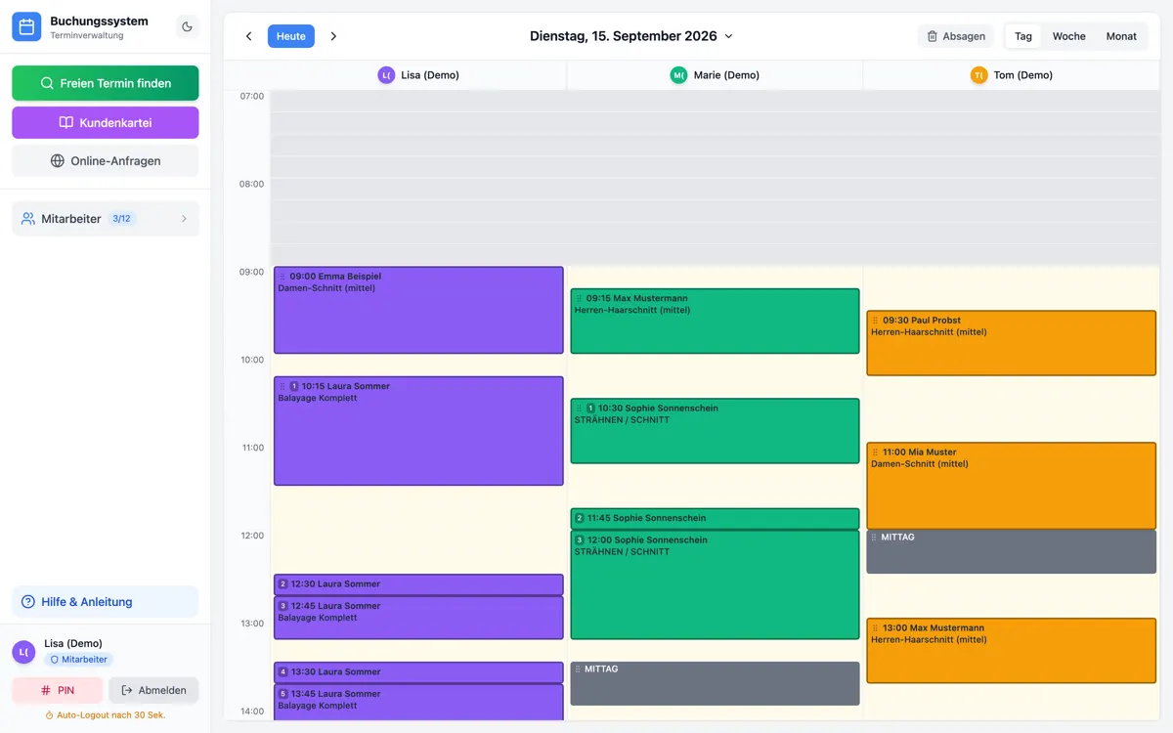Click Tom's MITTAG break block
1173x733 pixels.
pos(1011,551)
